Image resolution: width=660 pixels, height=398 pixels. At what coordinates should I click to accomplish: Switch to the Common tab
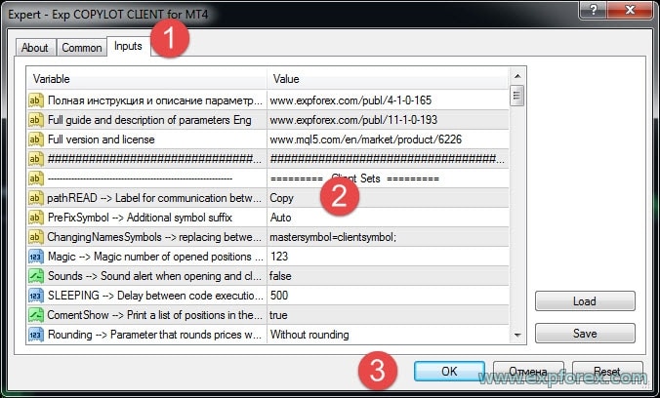click(x=82, y=48)
